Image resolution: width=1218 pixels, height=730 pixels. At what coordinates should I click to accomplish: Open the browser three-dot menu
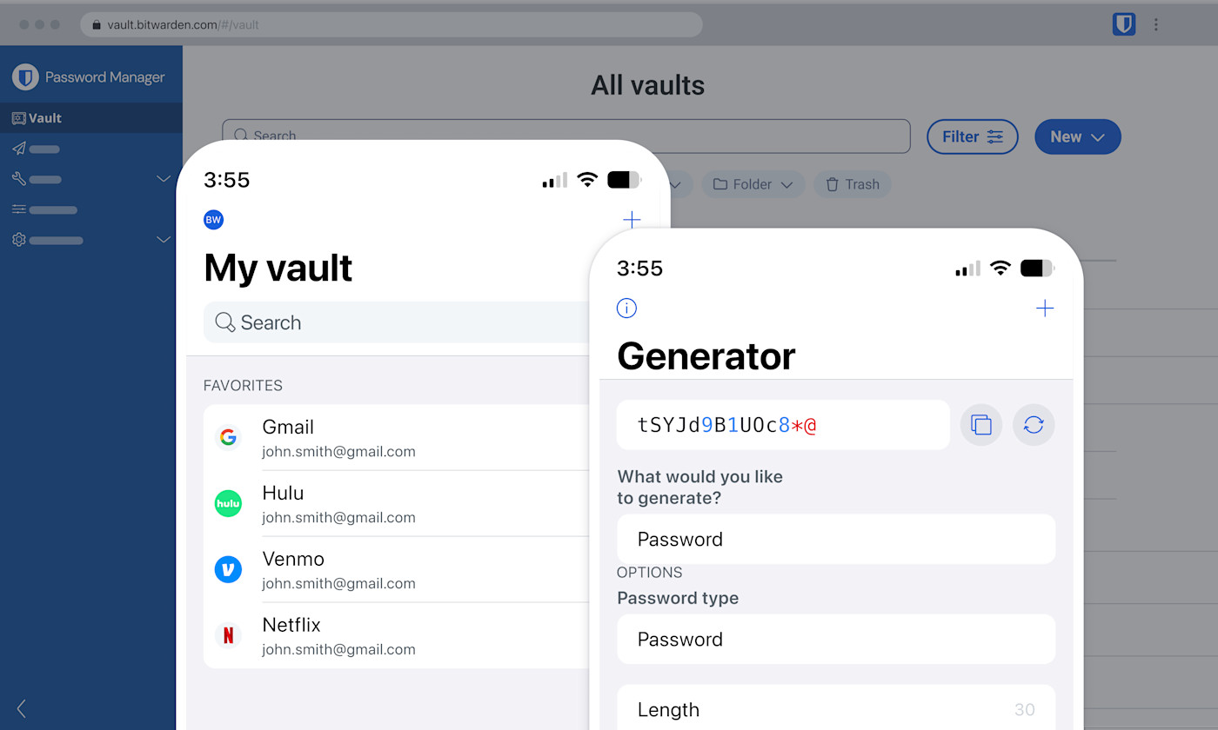click(1156, 24)
